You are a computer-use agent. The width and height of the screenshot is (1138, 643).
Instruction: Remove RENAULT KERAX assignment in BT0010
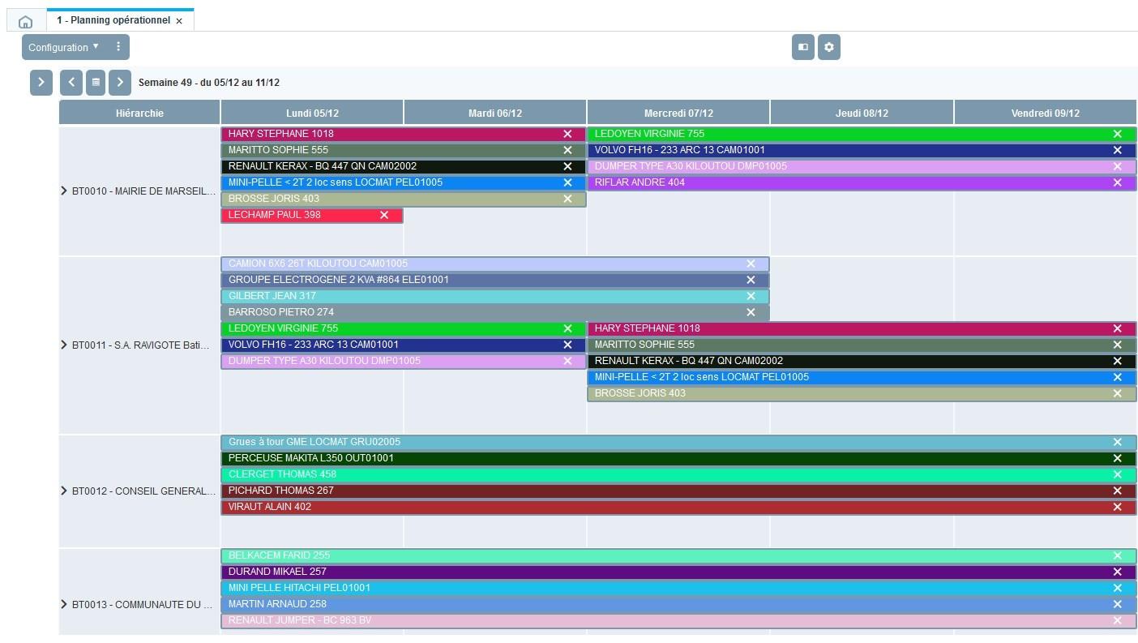click(567, 166)
